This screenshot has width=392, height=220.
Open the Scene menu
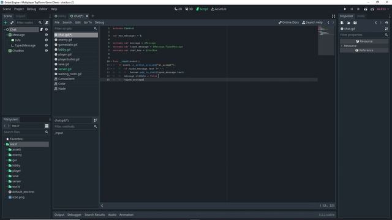pyautogui.click(x=7, y=9)
